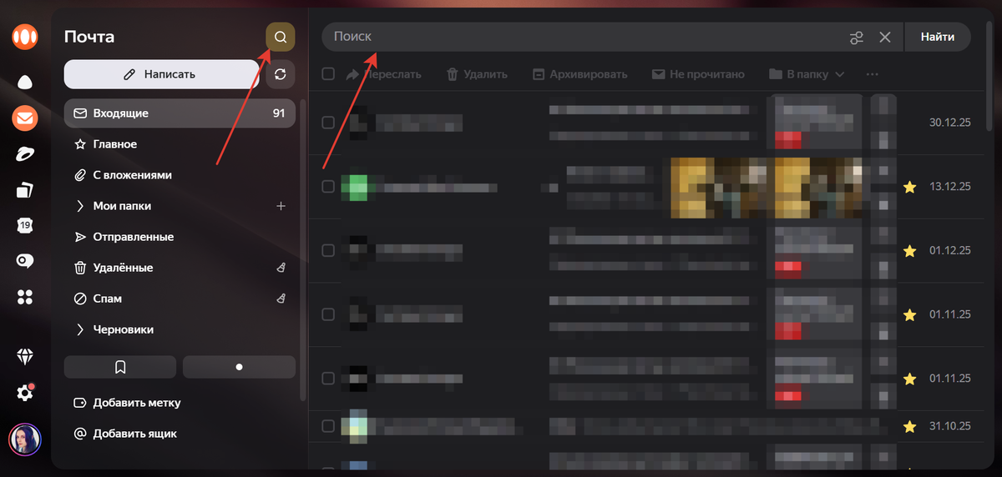Viewport: 1002px width, 477px height.
Task: Go to the Входящие folder
Action: [x=120, y=113]
